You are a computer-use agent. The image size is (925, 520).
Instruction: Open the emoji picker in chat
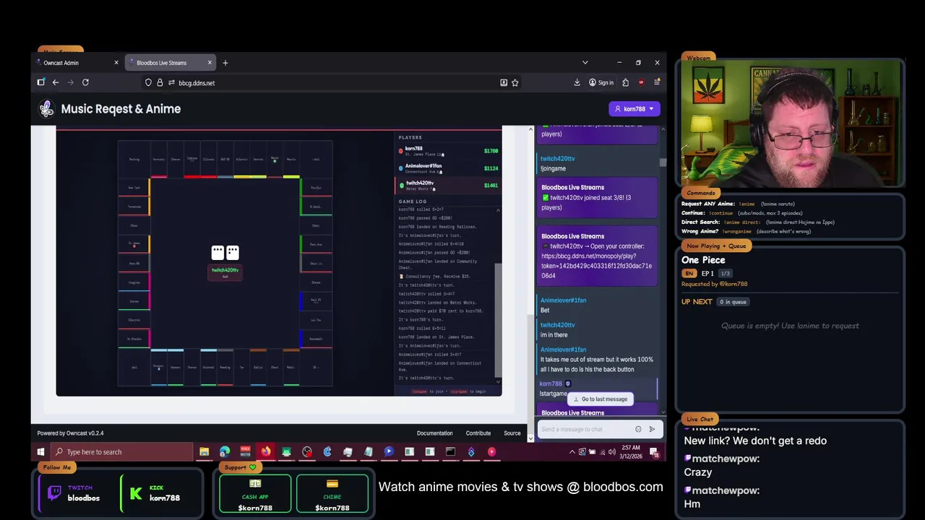click(x=638, y=429)
